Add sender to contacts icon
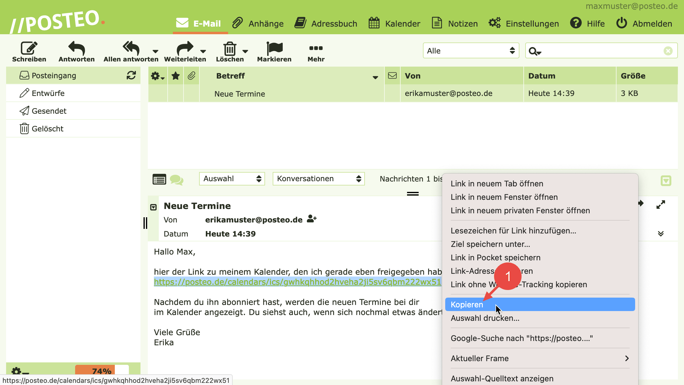The height and width of the screenshot is (385, 684). (312, 219)
